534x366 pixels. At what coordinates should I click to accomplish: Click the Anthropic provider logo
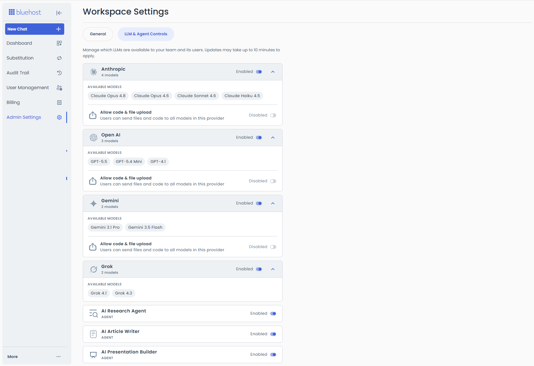click(94, 72)
